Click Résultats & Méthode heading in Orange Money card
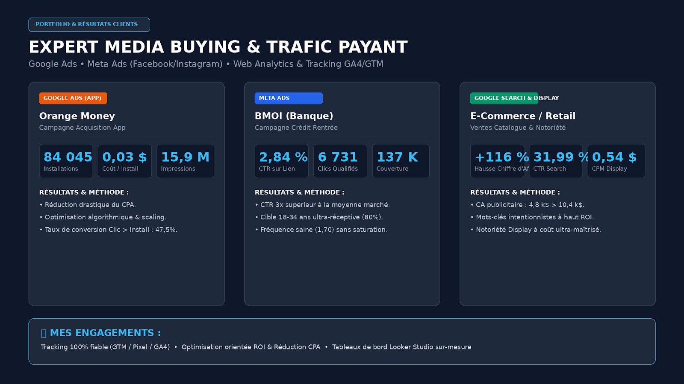684x384 pixels. click(84, 192)
